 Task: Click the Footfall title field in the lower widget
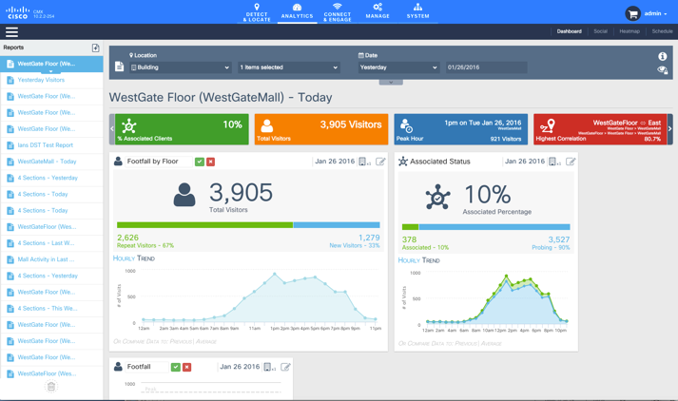(146, 367)
